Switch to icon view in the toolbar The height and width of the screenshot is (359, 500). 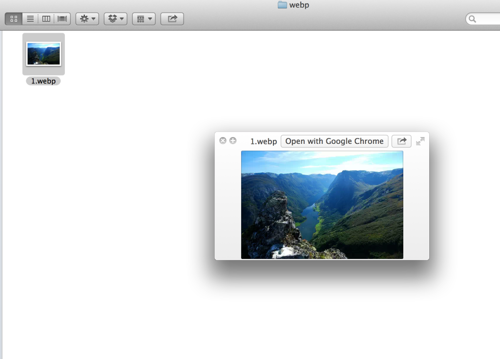(x=14, y=19)
